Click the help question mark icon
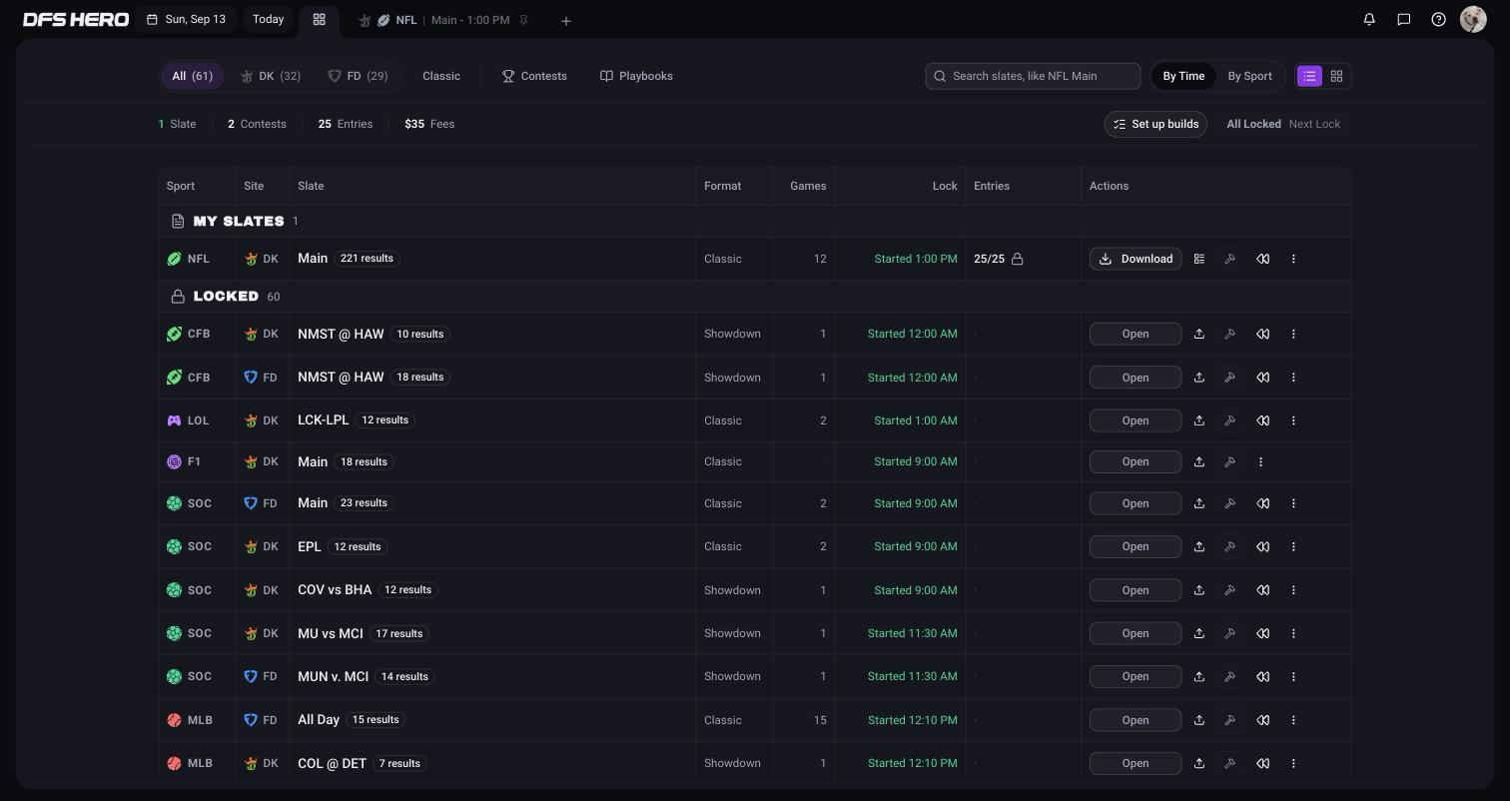 coord(1438,19)
